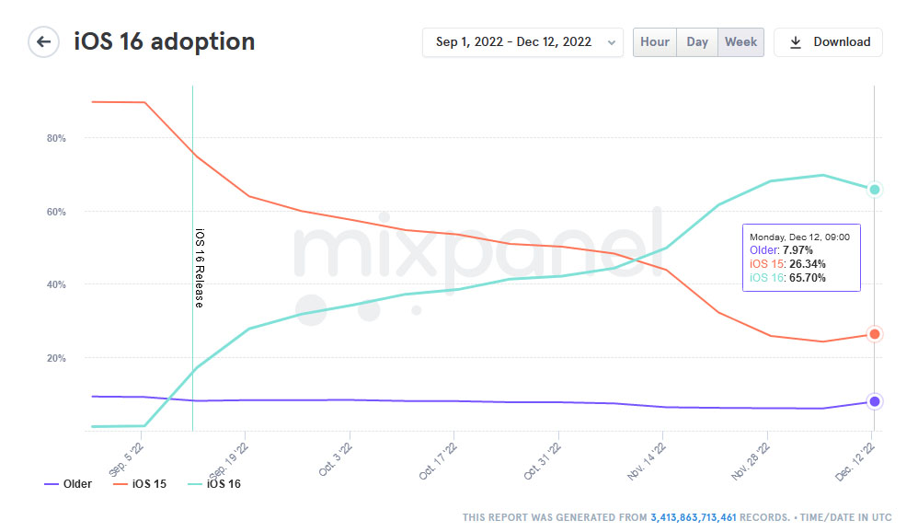Click the iOS 16 teal legend swatch
The height and width of the screenshot is (532, 918).
click(195, 484)
